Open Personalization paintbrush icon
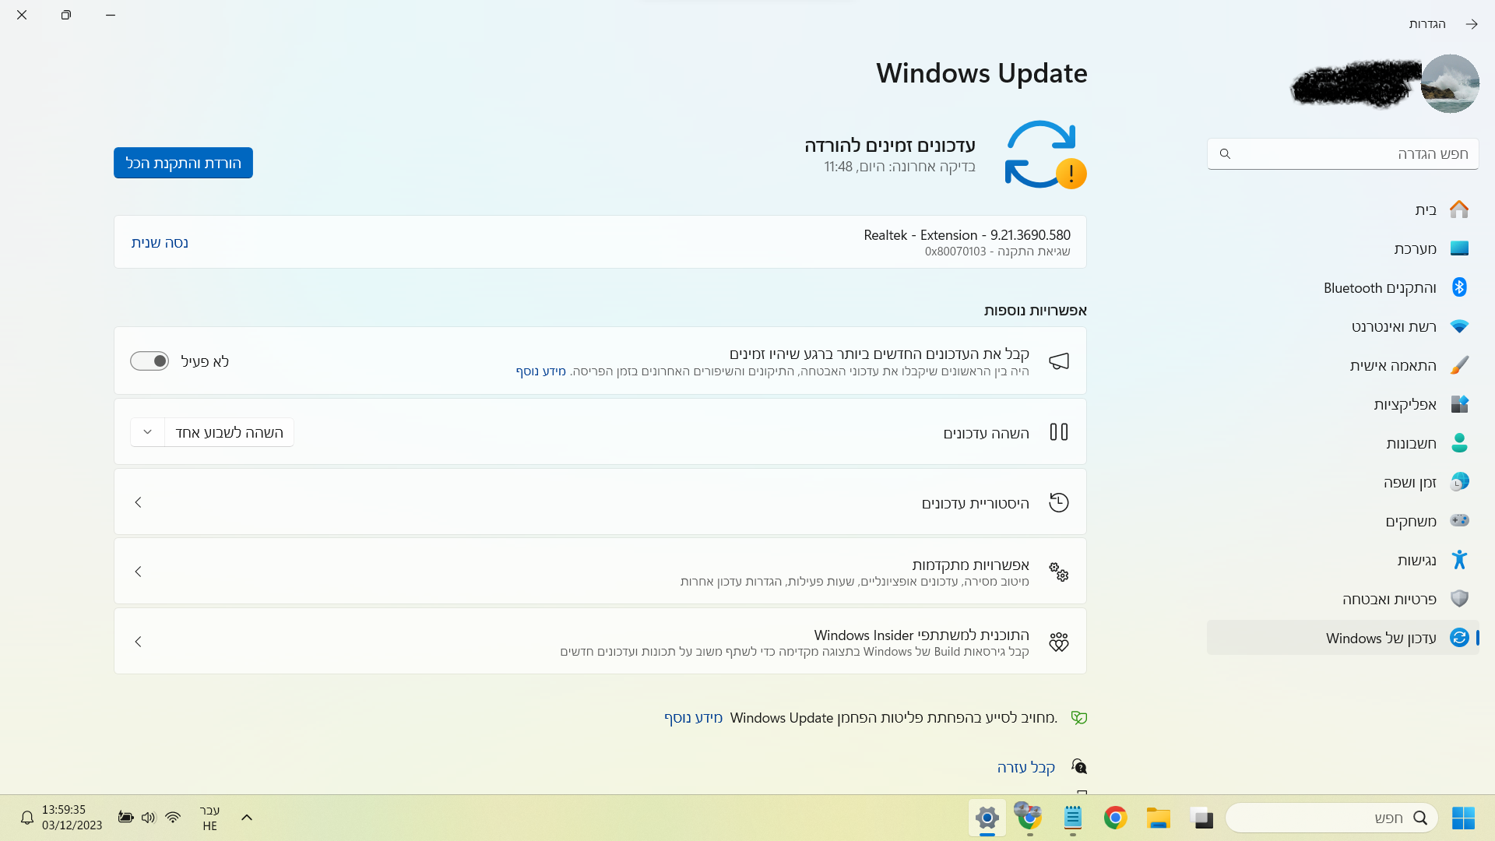The image size is (1495, 841). 1459,365
